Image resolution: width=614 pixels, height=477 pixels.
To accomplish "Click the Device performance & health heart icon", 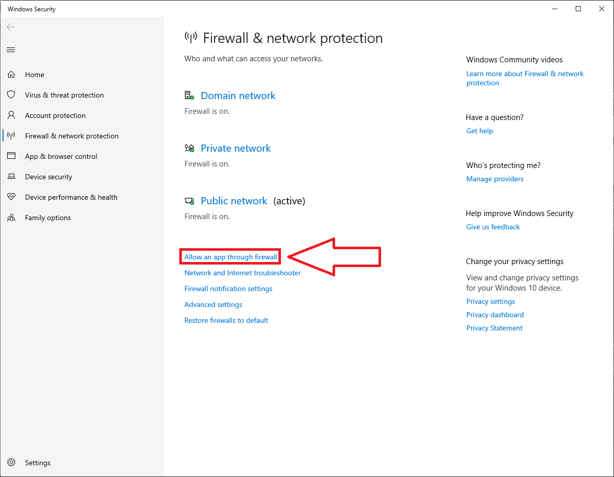I will pyautogui.click(x=11, y=197).
